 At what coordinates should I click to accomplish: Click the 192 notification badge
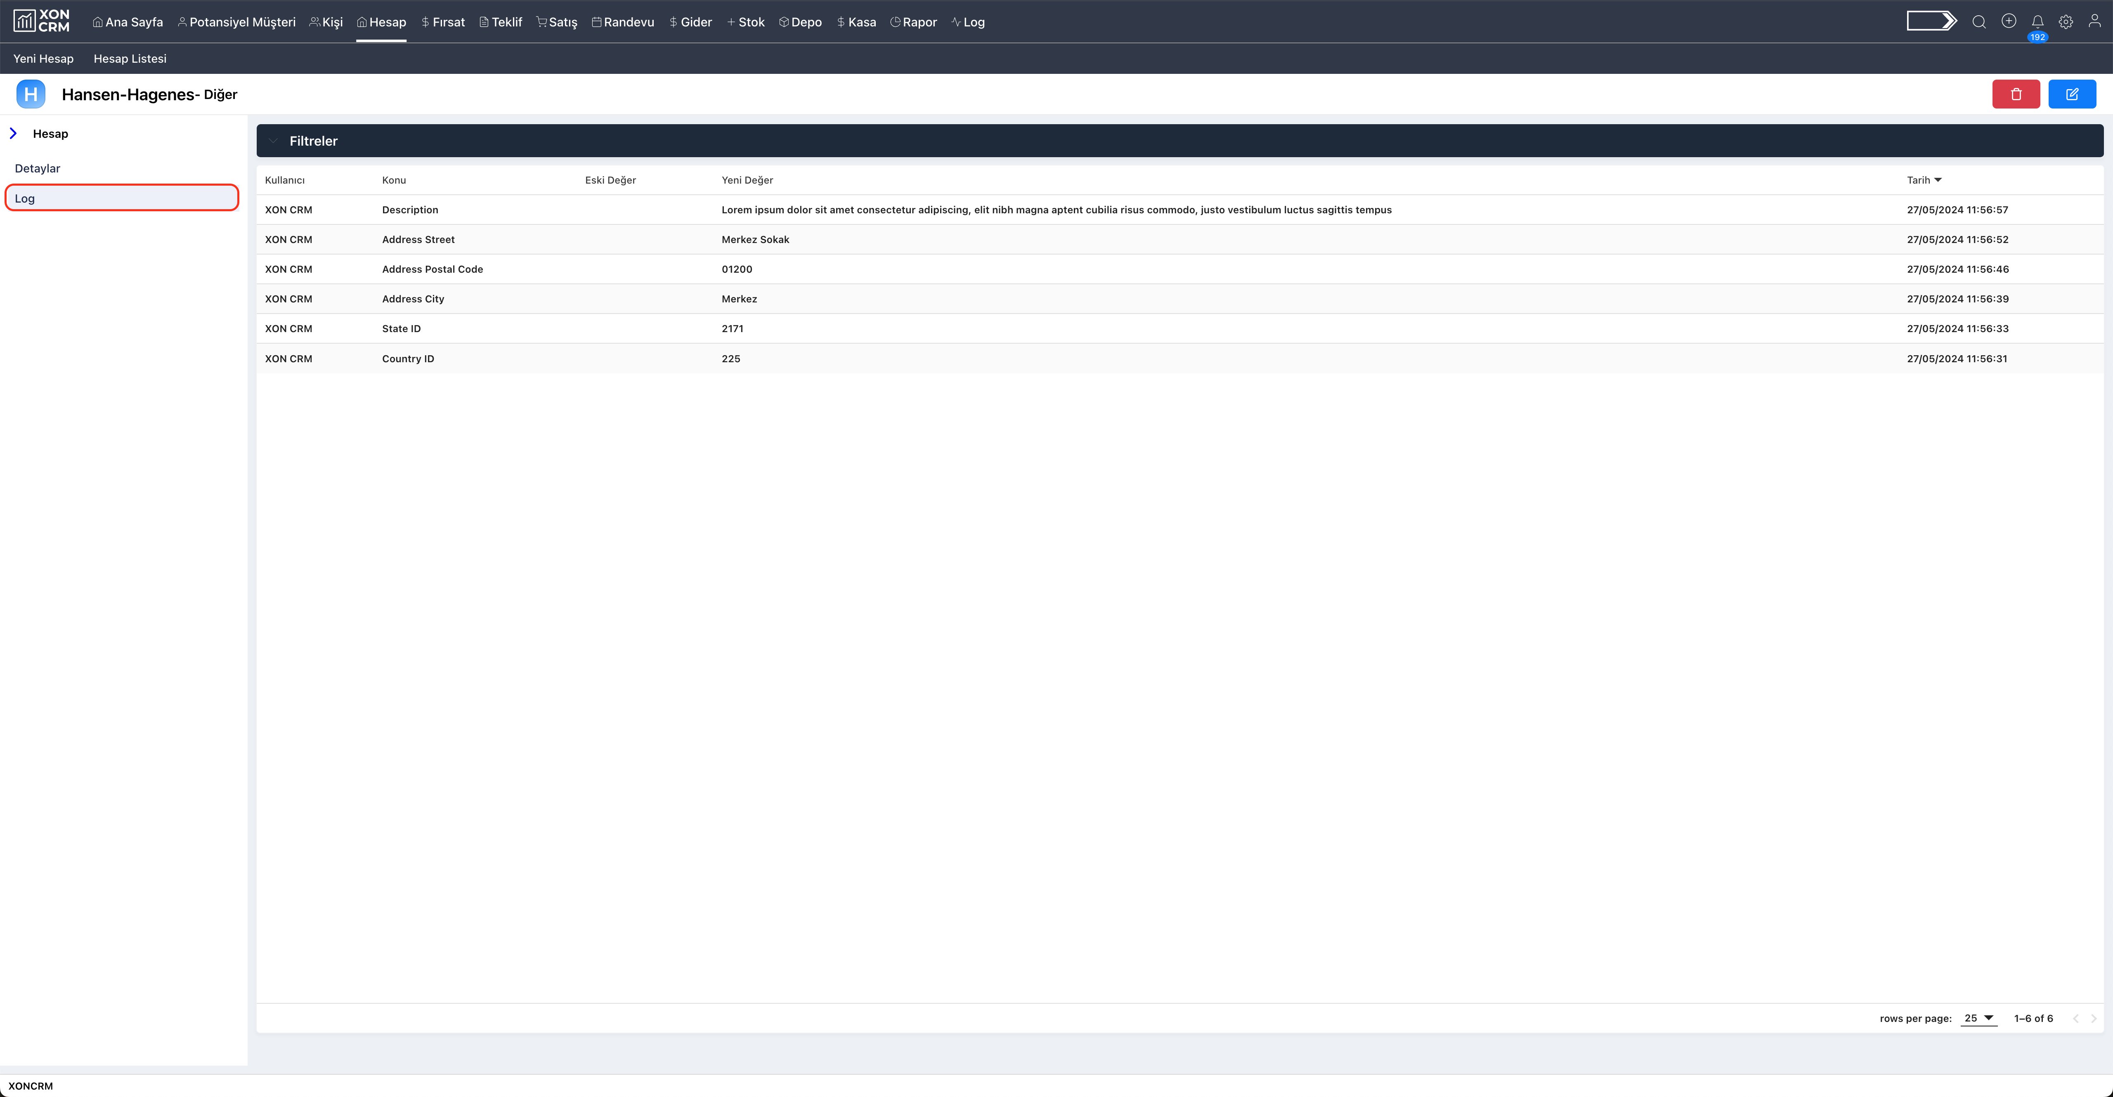point(2037,37)
